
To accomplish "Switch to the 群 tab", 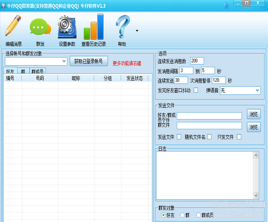I will (x=23, y=71).
